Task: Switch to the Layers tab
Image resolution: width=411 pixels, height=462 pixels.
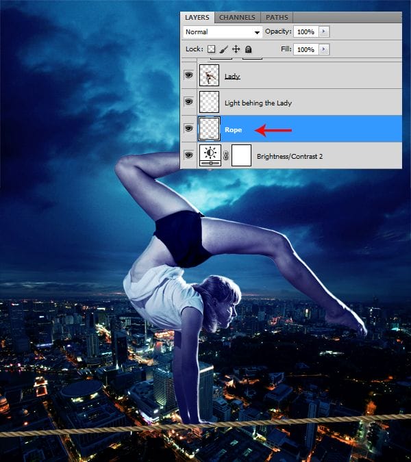Action: coord(197,17)
